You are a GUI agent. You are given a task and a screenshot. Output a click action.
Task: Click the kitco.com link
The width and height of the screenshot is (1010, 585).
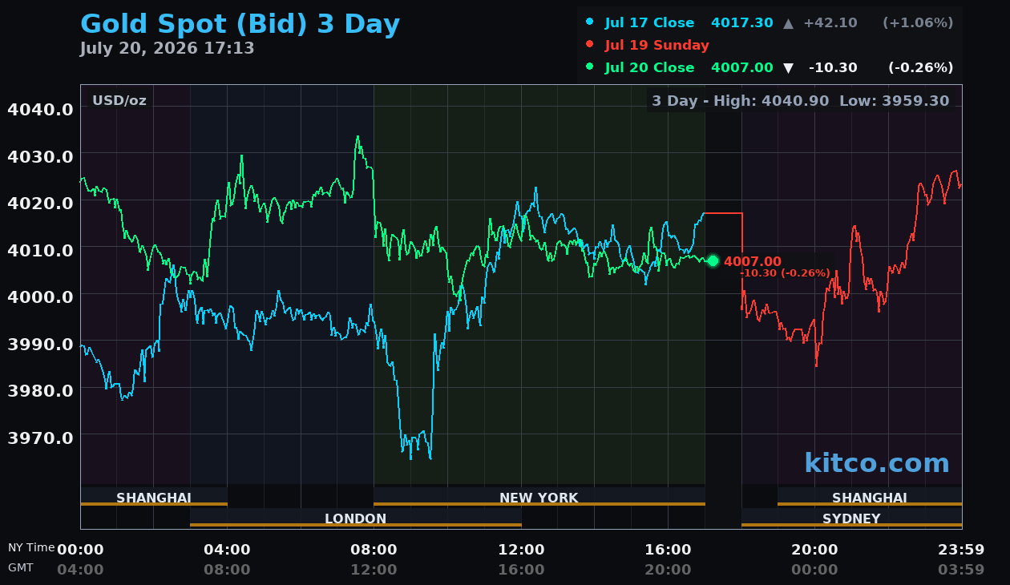click(x=877, y=463)
